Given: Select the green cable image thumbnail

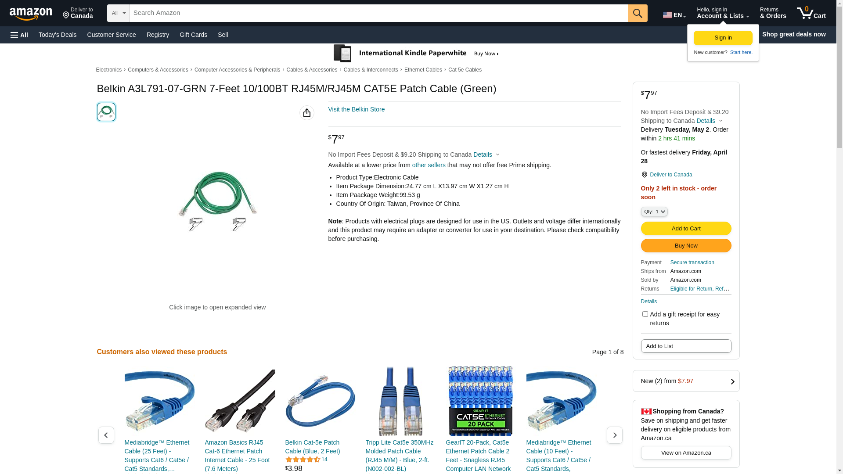Looking at the screenshot, I should 106,112.
